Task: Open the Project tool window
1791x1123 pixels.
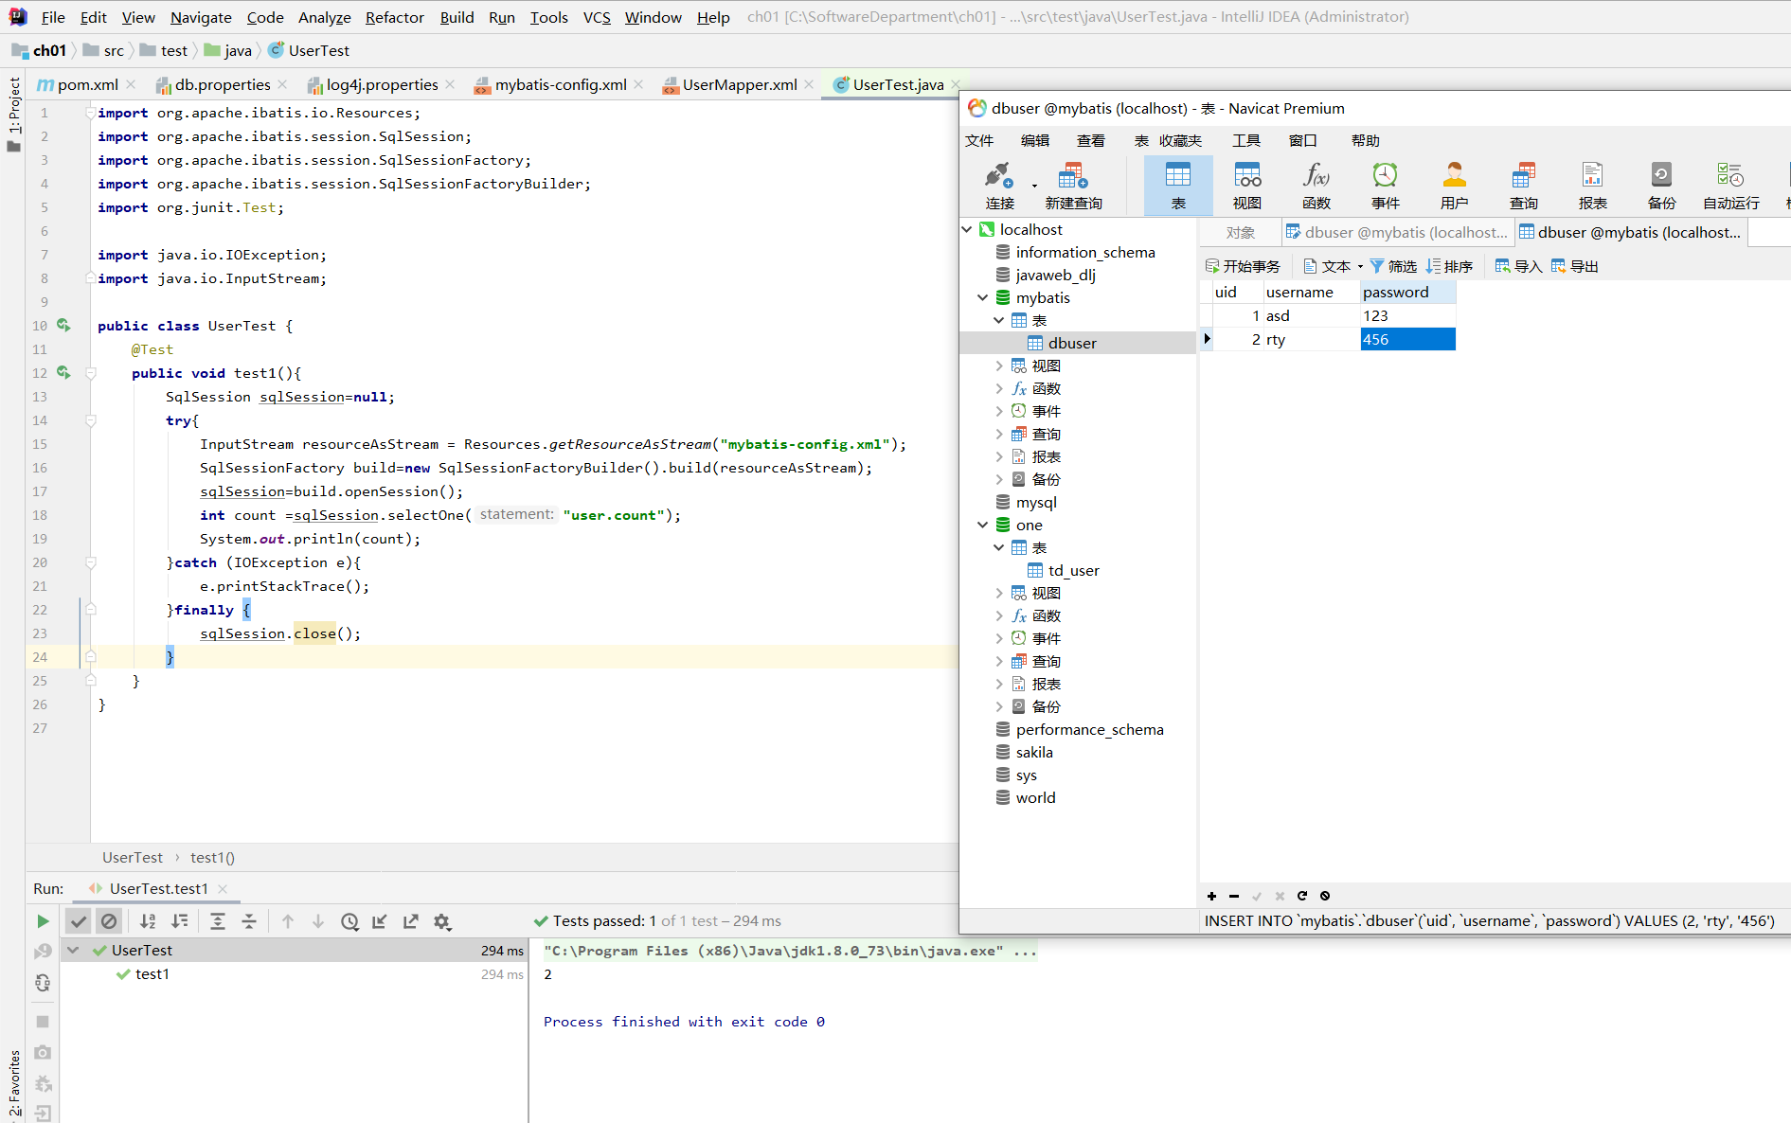Action: 13,114
